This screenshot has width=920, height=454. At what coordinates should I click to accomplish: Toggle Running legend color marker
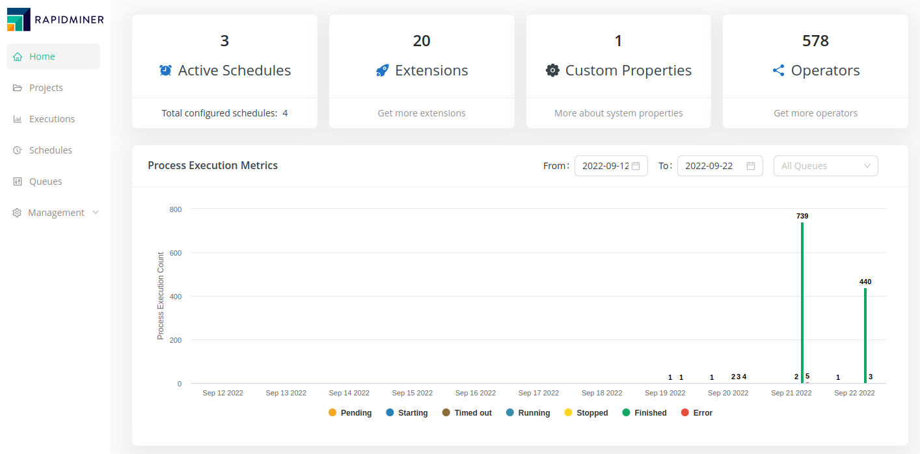(510, 413)
